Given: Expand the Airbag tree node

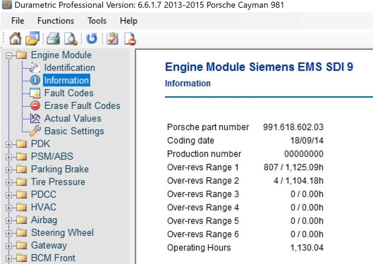Looking at the screenshot, I should point(9,220).
